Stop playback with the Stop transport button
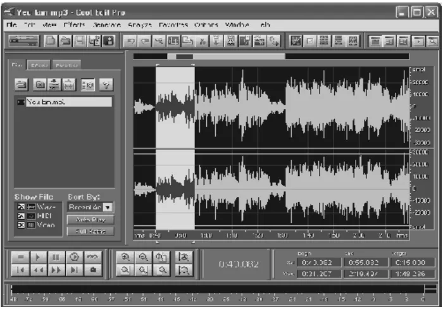The height and width of the screenshot is (309, 443). 21,257
